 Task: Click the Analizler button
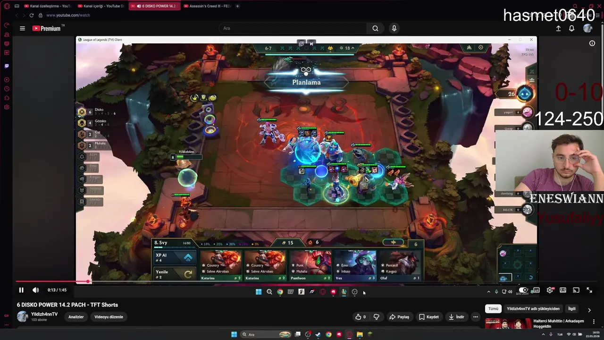(x=76, y=317)
